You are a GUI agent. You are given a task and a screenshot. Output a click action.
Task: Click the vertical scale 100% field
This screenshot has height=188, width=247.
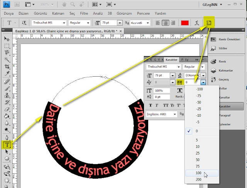point(163,90)
